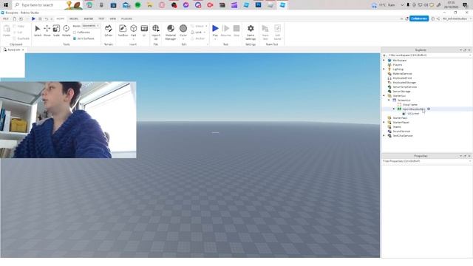Open Material Manager
This screenshot has height=266, width=473.
pos(171,32)
